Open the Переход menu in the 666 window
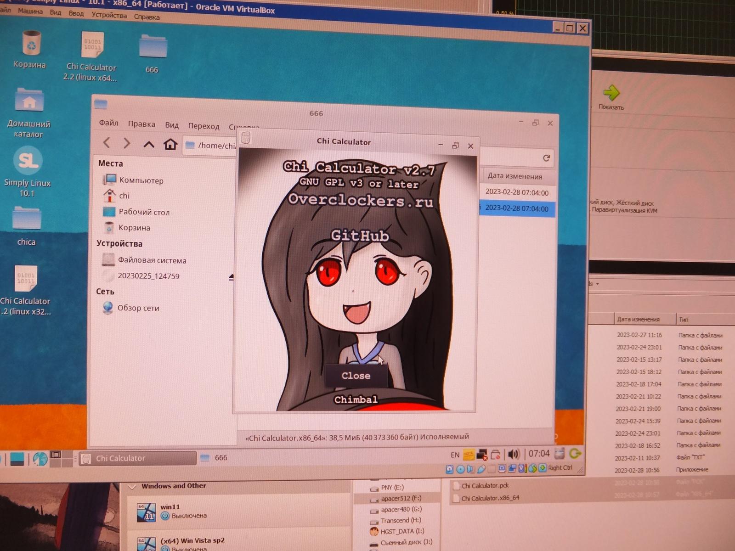 (x=204, y=126)
